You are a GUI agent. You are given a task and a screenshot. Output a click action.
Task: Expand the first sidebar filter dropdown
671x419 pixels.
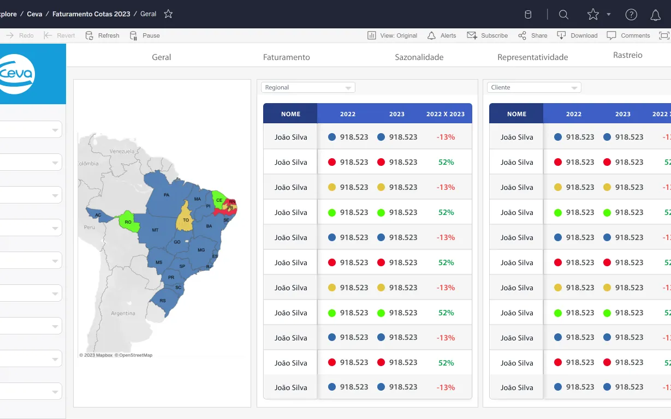coord(31,130)
